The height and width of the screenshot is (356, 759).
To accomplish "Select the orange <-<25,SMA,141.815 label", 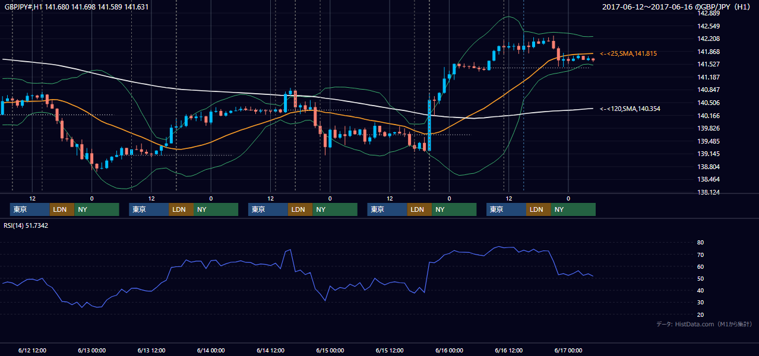I will (628, 53).
